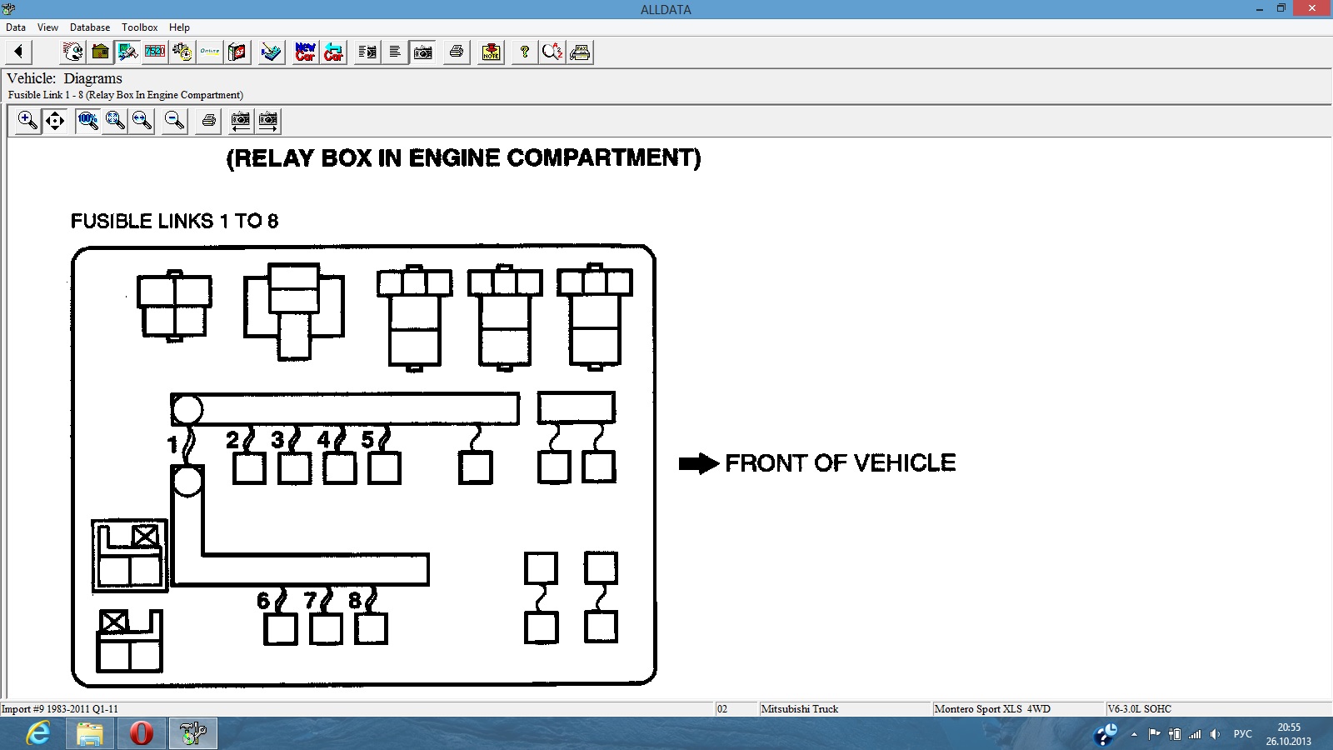
Task: Go to next image with right-arrow camera
Action: coord(268,121)
